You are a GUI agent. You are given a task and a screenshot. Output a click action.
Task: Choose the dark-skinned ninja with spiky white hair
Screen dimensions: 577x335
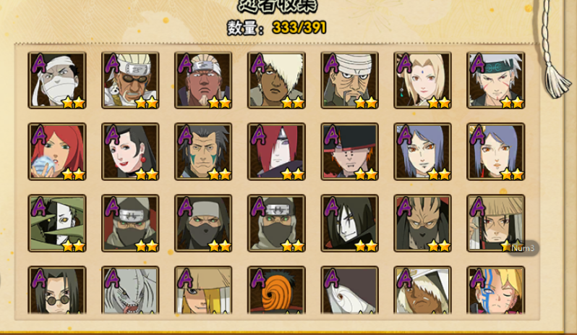point(276,80)
